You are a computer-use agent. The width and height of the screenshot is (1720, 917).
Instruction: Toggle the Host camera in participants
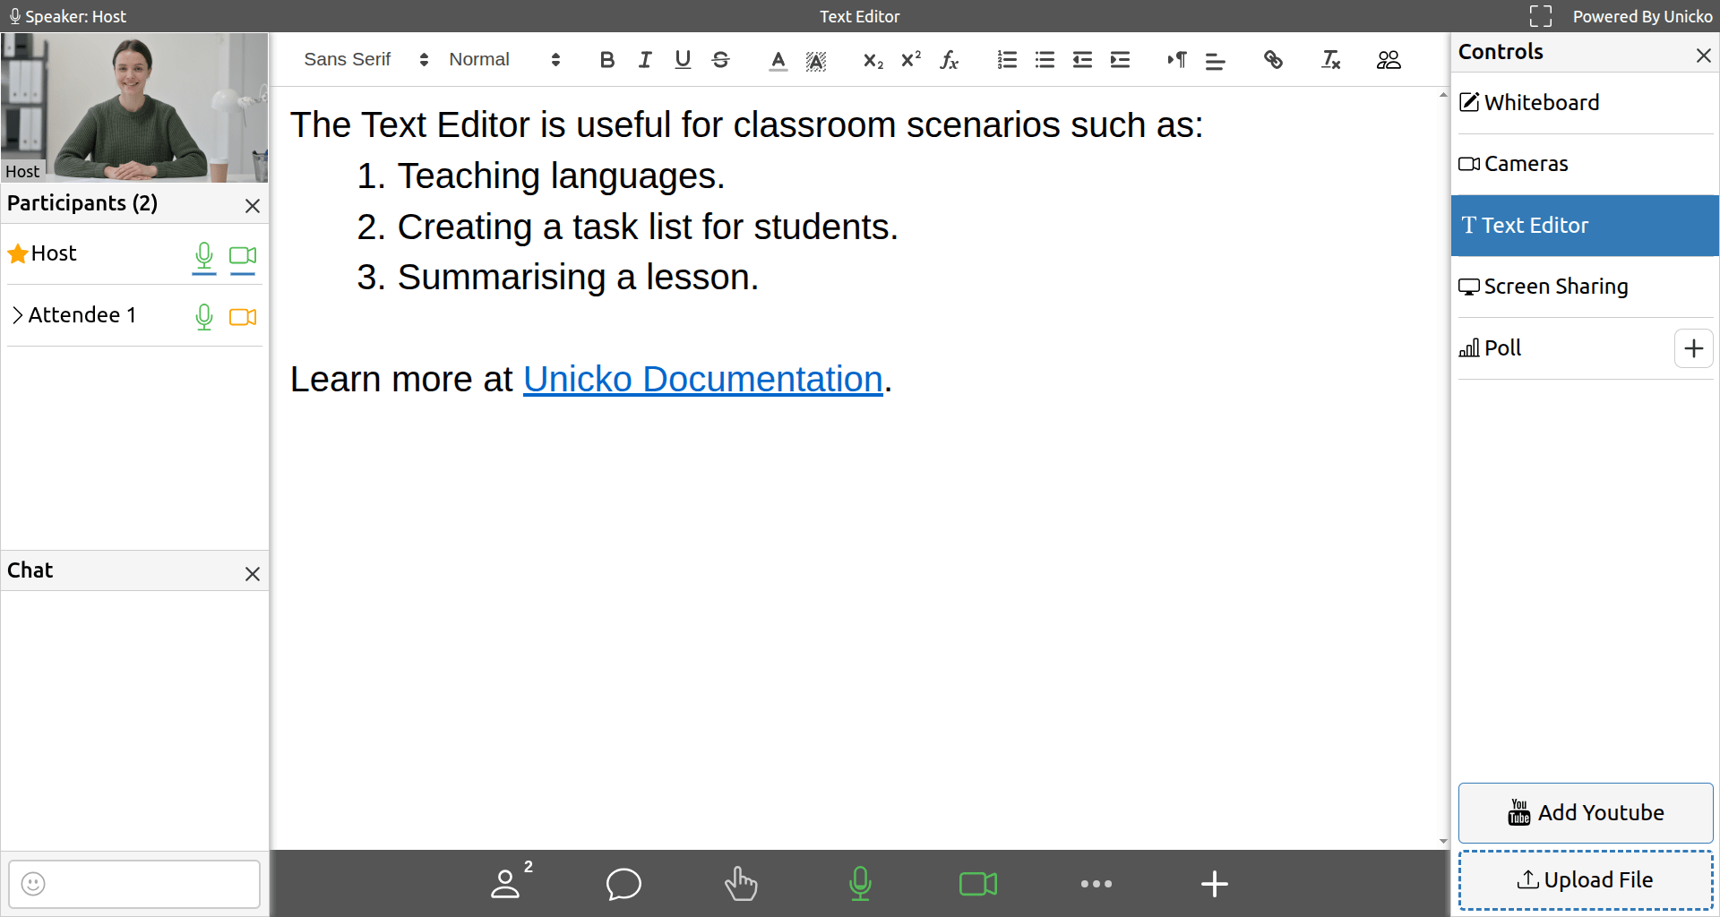(243, 257)
